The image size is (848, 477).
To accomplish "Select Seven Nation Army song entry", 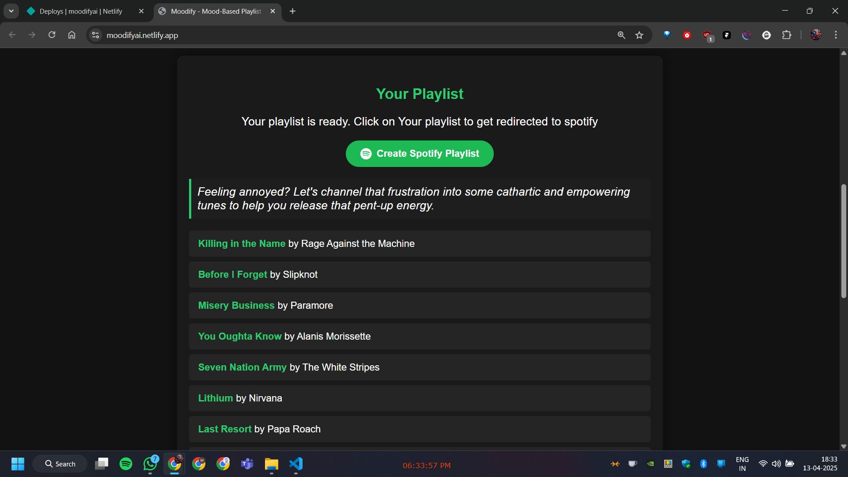I will click(x=242, y=367).
